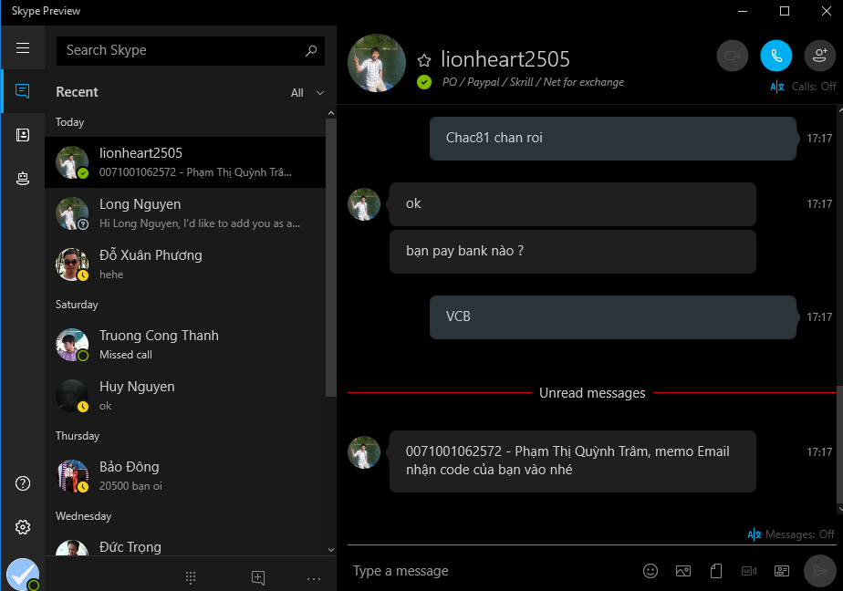This screenshot has height=591, width=843.
Task: Open my profile avatar
Action: tap(23, 575)
